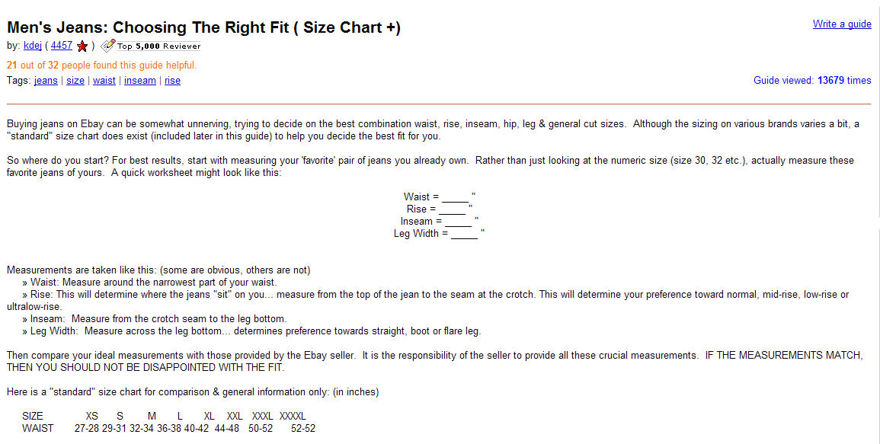Select the 'size' tag link
The image size is (880, 444).
[75, 80]
